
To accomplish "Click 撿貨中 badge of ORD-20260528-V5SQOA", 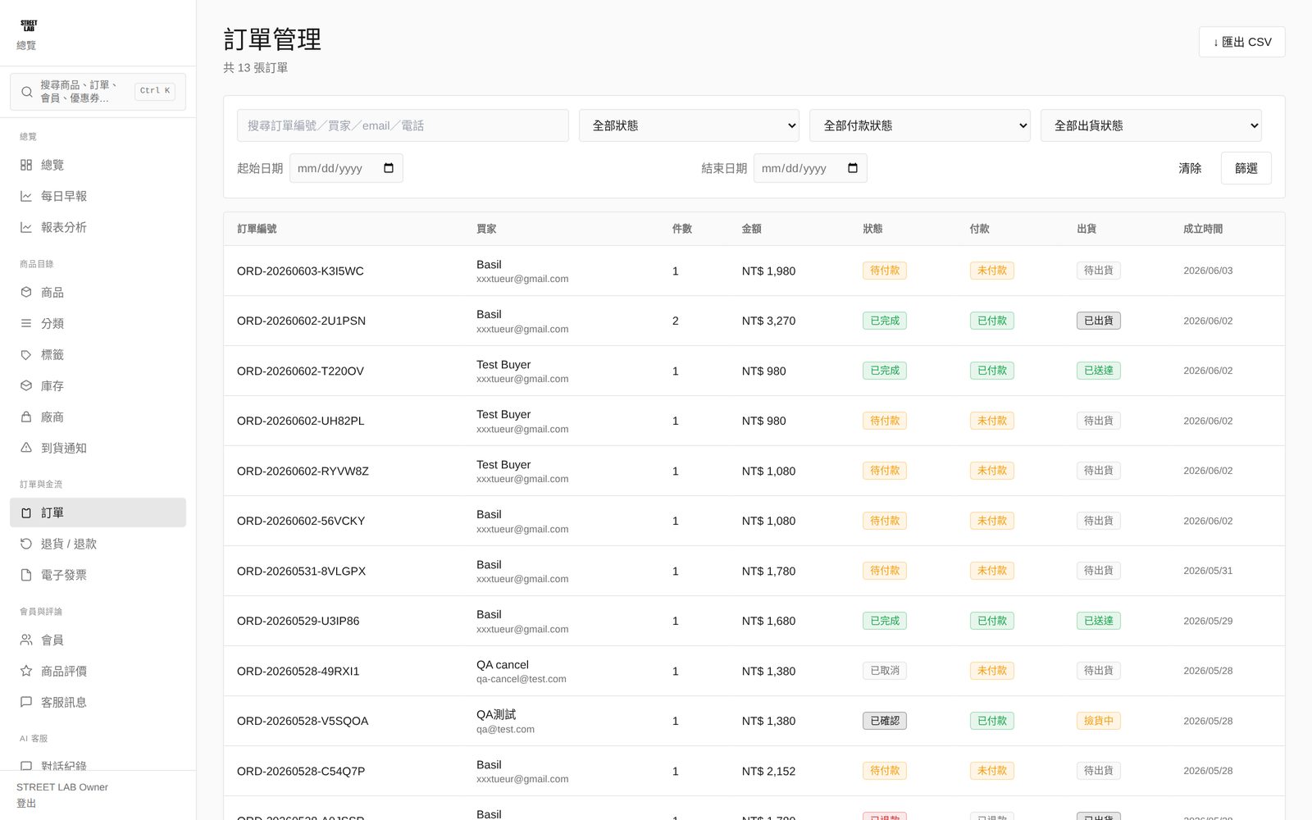I will [1098, 721].
